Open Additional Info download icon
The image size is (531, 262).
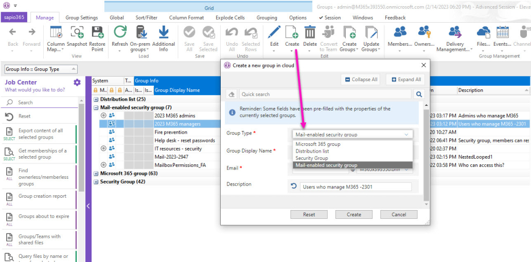tap(164, 33)
